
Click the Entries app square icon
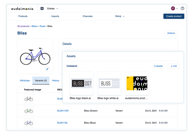[42, 9]
